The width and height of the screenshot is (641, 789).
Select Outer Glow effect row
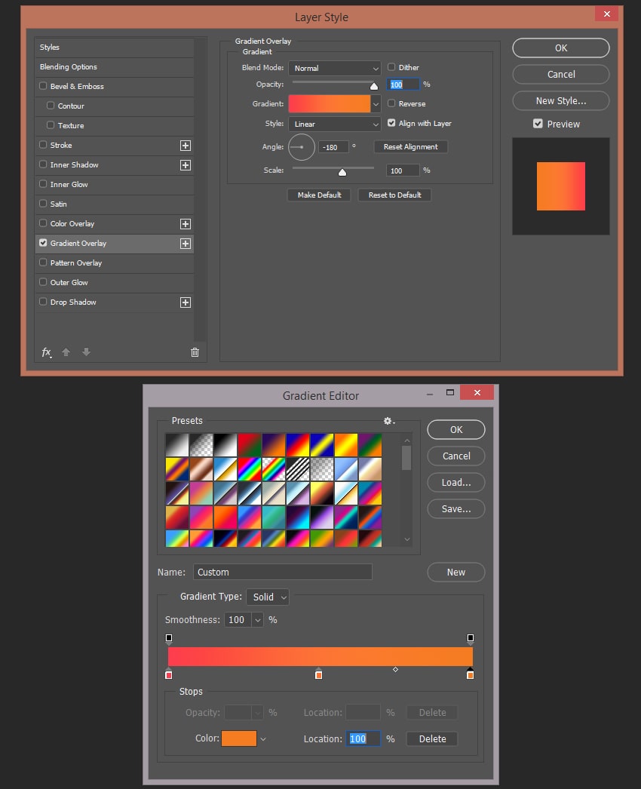(114, 283)
